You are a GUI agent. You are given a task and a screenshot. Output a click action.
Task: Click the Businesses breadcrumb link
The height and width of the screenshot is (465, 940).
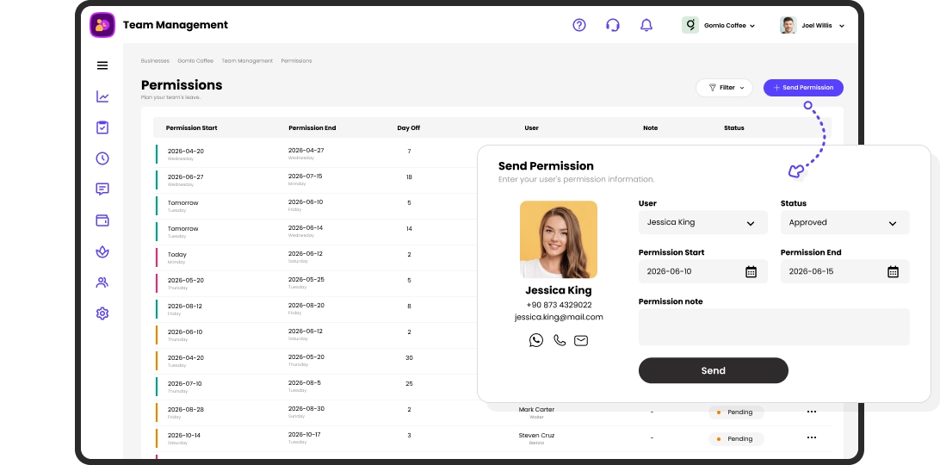pyautogui.click(x=155, y=61)
